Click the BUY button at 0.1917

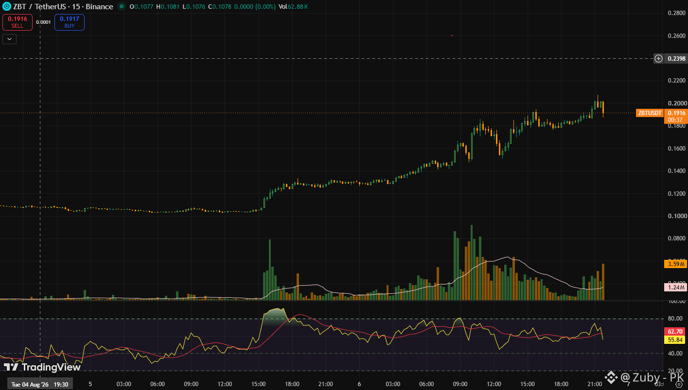pos(70,22)
